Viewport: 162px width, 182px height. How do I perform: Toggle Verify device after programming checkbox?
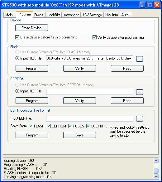tap(94, 38)
